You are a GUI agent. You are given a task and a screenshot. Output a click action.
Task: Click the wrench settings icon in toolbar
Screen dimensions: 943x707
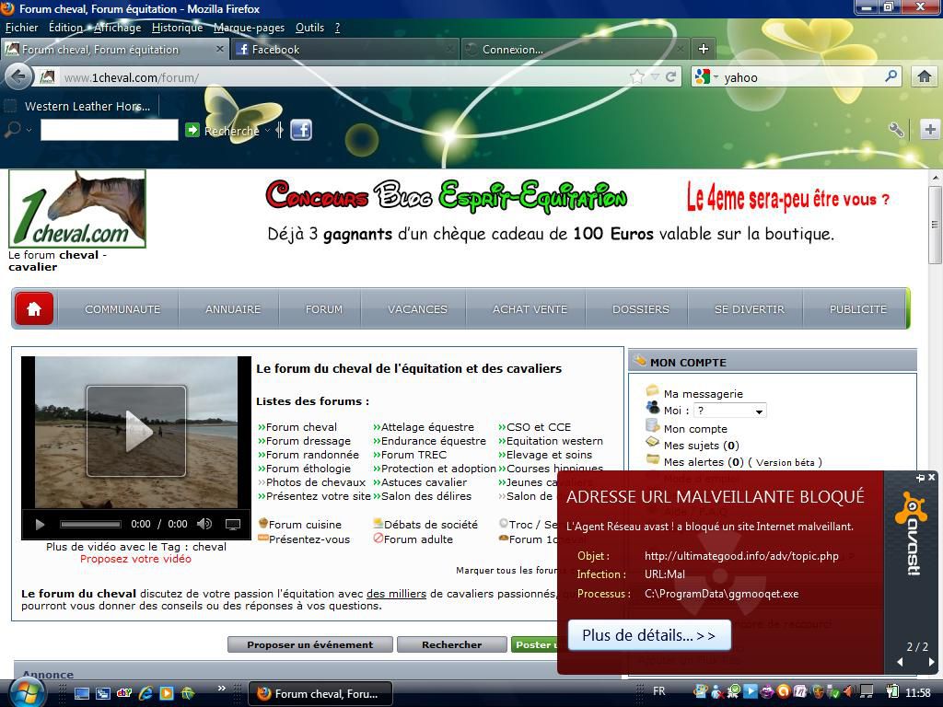895,130
